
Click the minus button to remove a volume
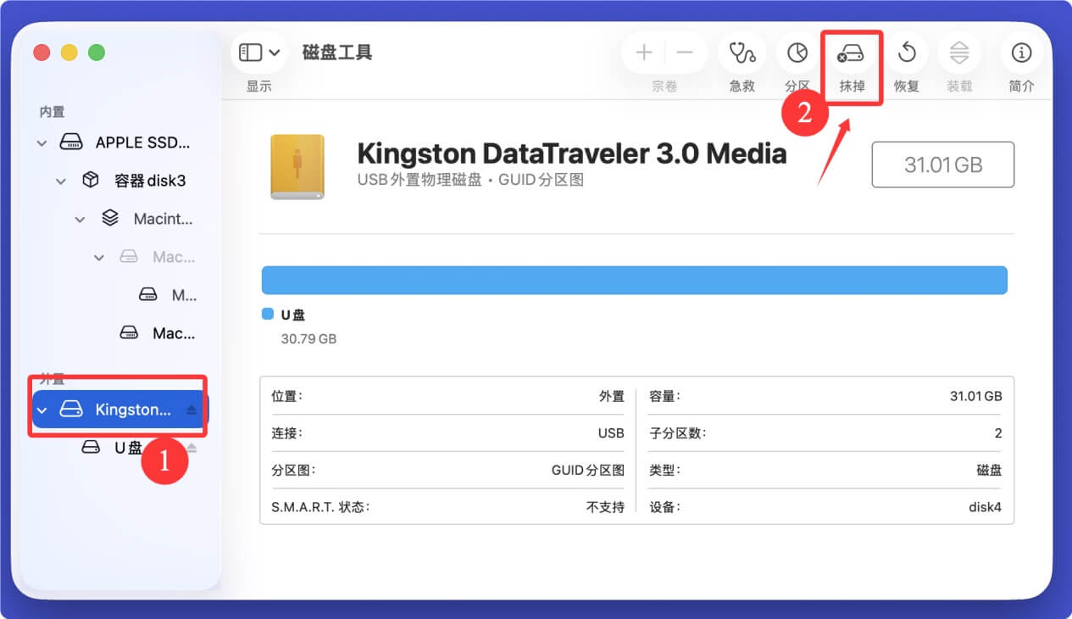(x=685, y=53)
